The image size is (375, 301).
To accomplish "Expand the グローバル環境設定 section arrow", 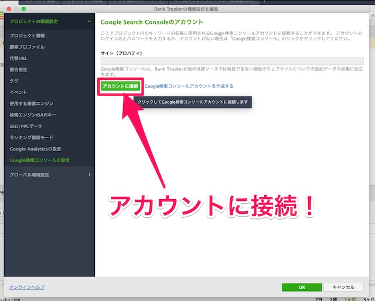I will click(x=90, y=175).
